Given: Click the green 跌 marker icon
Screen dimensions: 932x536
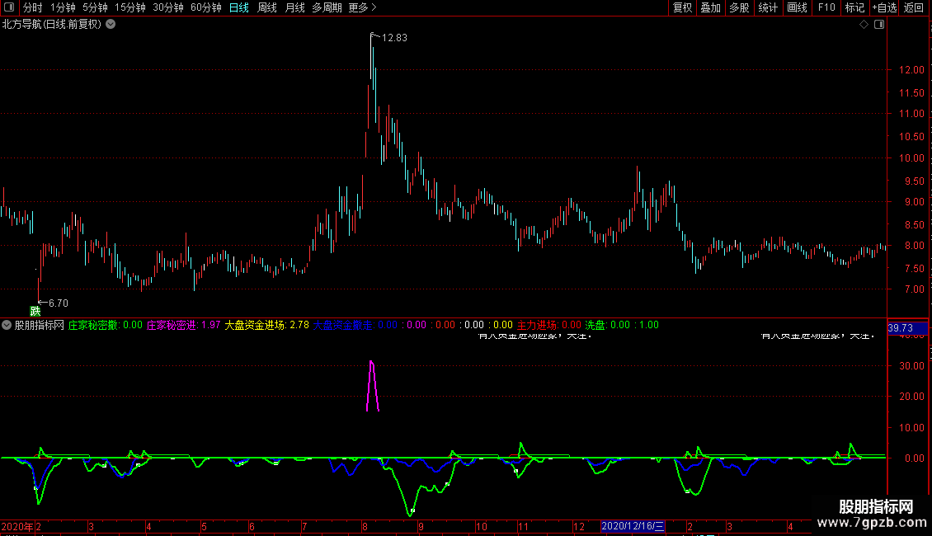Looking at the screenshot, I should coord(35,312).
